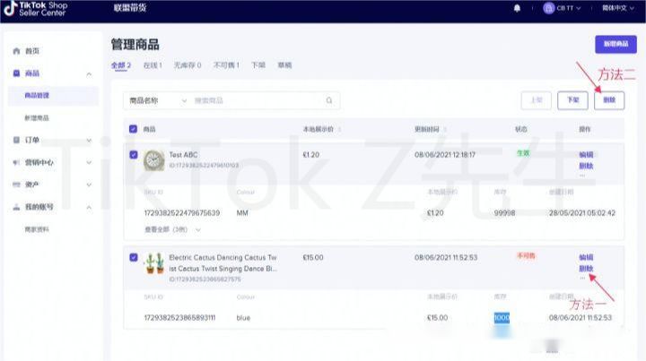The image size is (646, 361).
Task: Switch to the 全部 2 tab
Action: click(121, 65)
